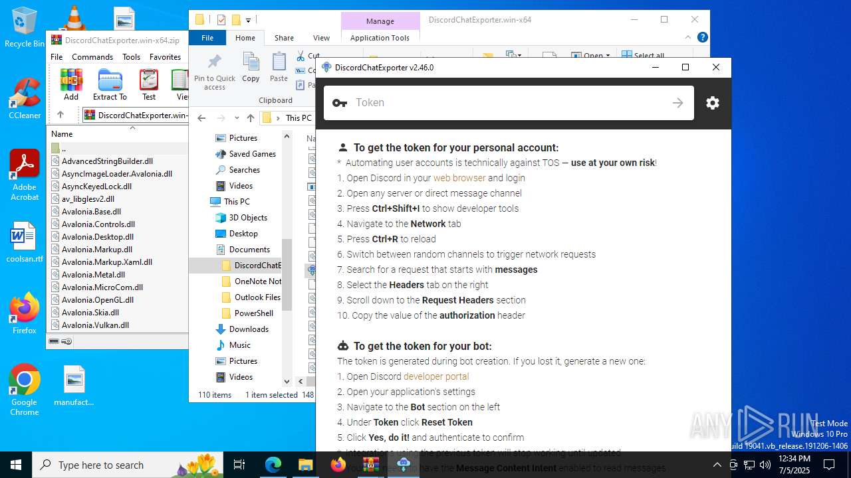Open WinRAR Favorites menu

click(x=165, y=57)
